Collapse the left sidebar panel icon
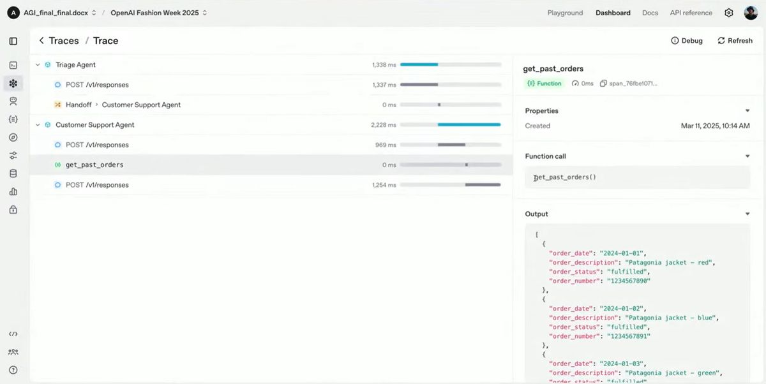The height and width of the screenshot is (384, 766). pyautogui.click(x=13, y=41)
